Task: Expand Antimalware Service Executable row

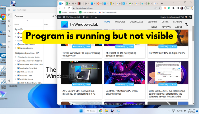Action: 16,64
